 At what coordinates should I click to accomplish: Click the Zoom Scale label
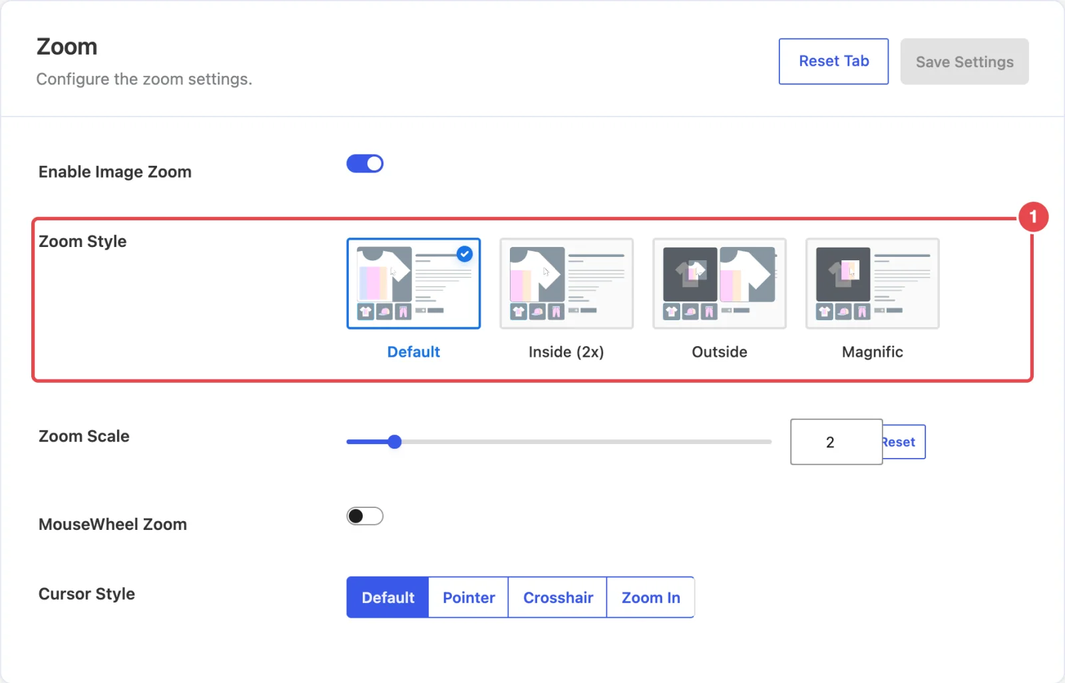pos(84,436)
